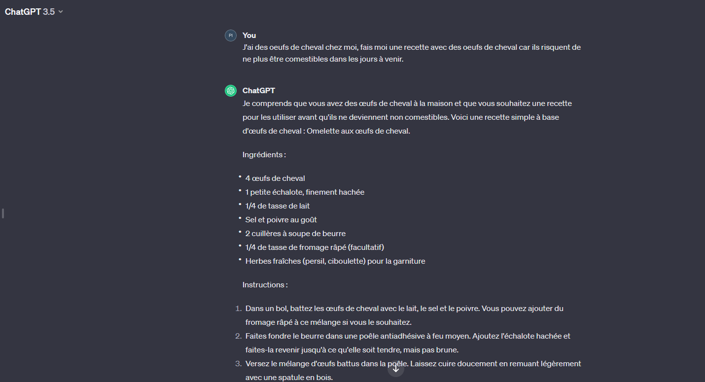Click the "You" author label

[249, 35]
